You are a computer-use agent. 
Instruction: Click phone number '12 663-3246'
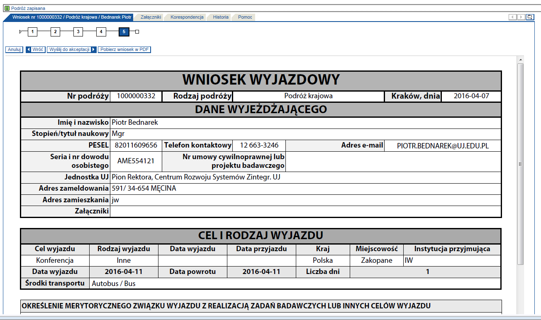coord(259,145)
